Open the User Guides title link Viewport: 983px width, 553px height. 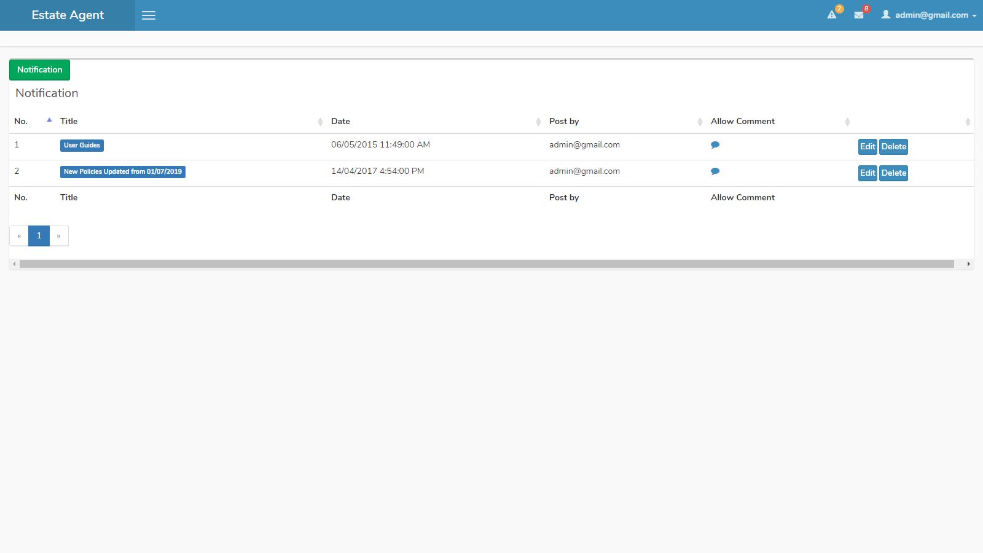click(x=82, y=146)
